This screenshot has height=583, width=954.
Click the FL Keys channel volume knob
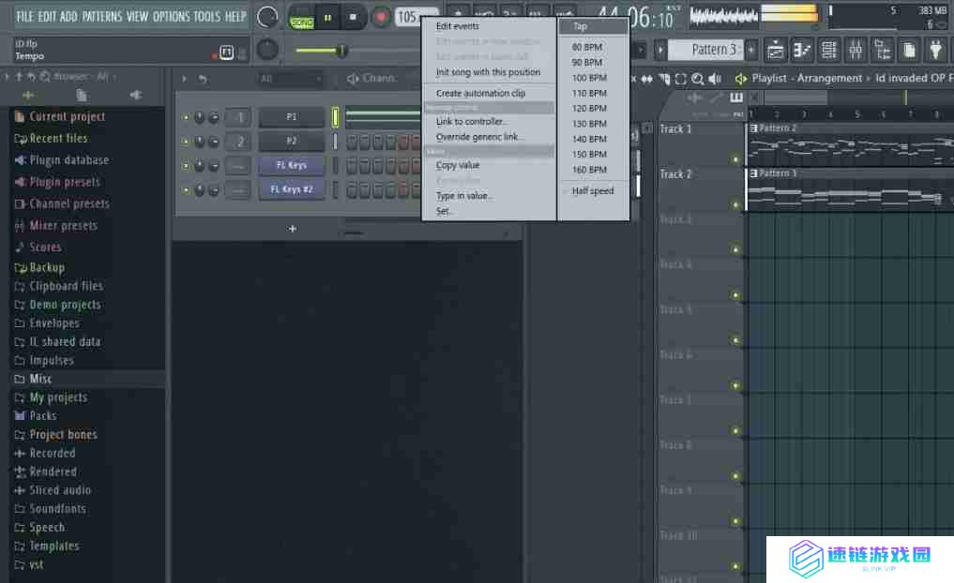coord(214,166)
